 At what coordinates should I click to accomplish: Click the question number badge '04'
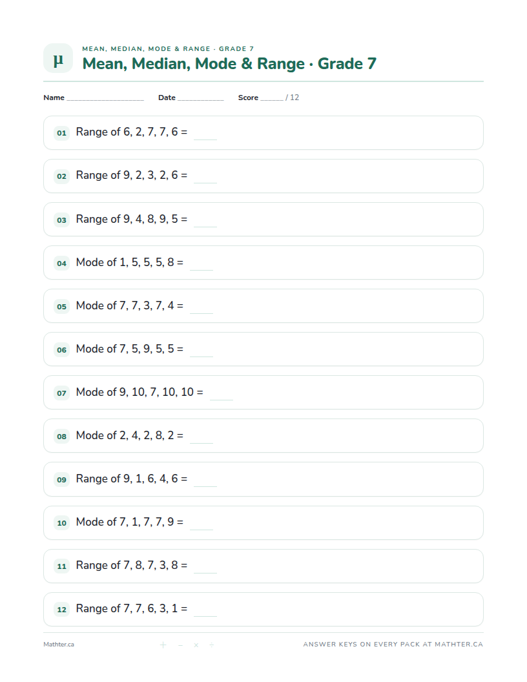62,263
